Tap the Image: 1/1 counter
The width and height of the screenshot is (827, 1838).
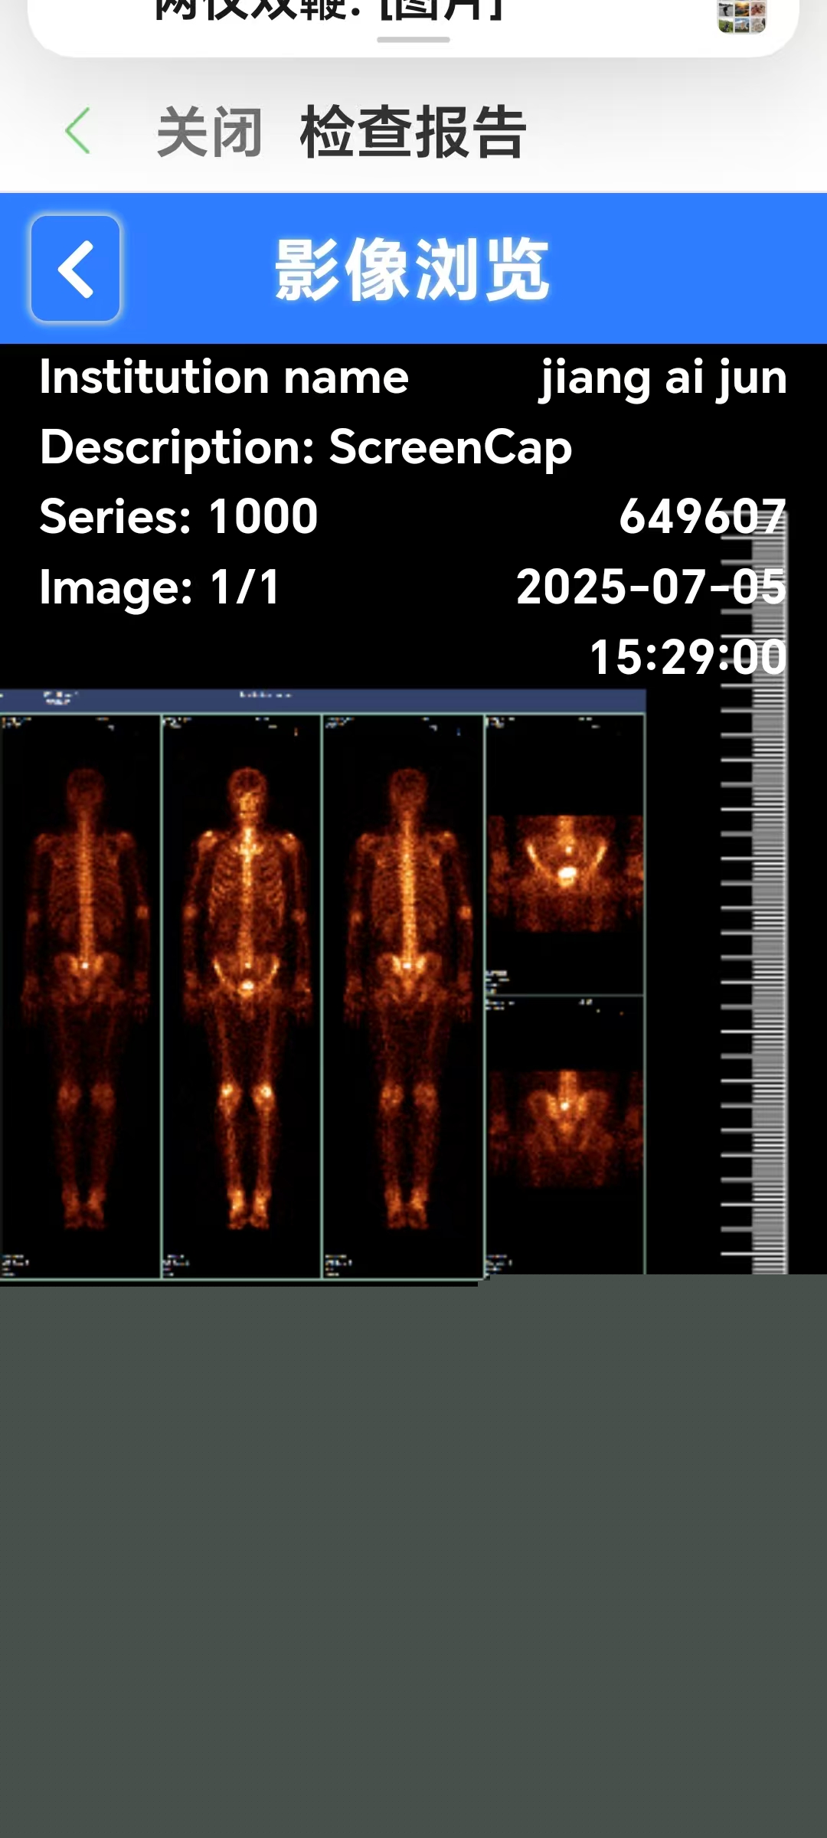pos(160,587)
